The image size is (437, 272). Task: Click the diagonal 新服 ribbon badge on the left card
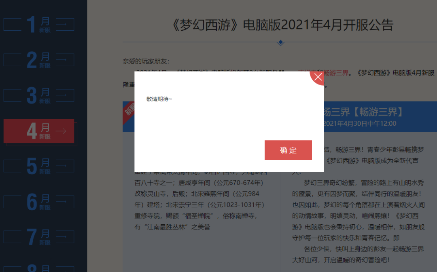coord(129,110)
